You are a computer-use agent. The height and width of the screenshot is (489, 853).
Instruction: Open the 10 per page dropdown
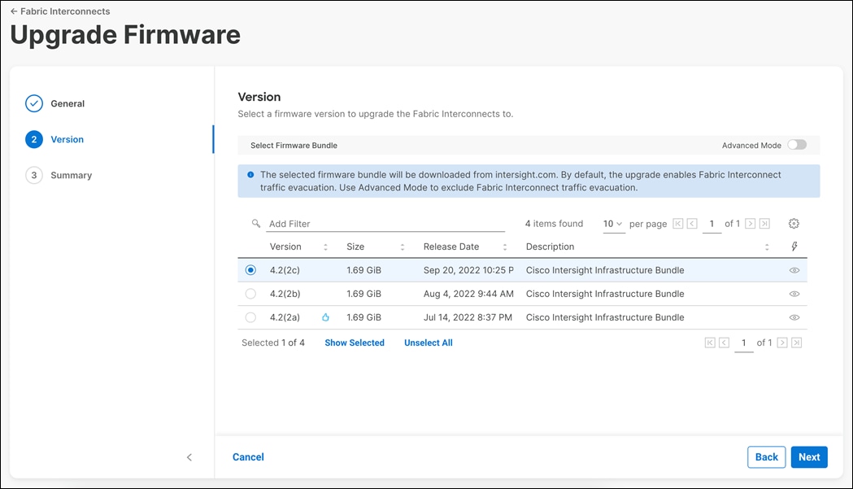(x=614, y=223)
